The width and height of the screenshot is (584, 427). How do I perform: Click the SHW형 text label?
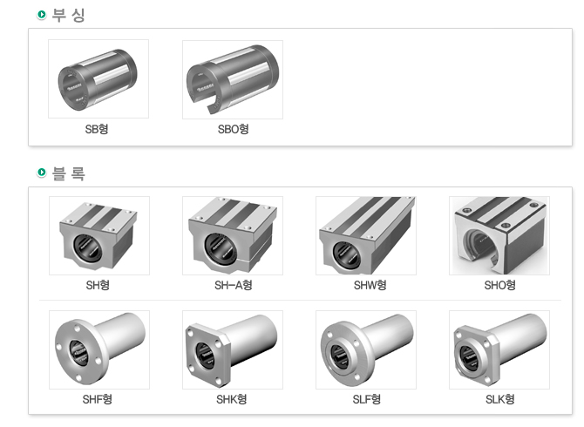coord(370,285)
